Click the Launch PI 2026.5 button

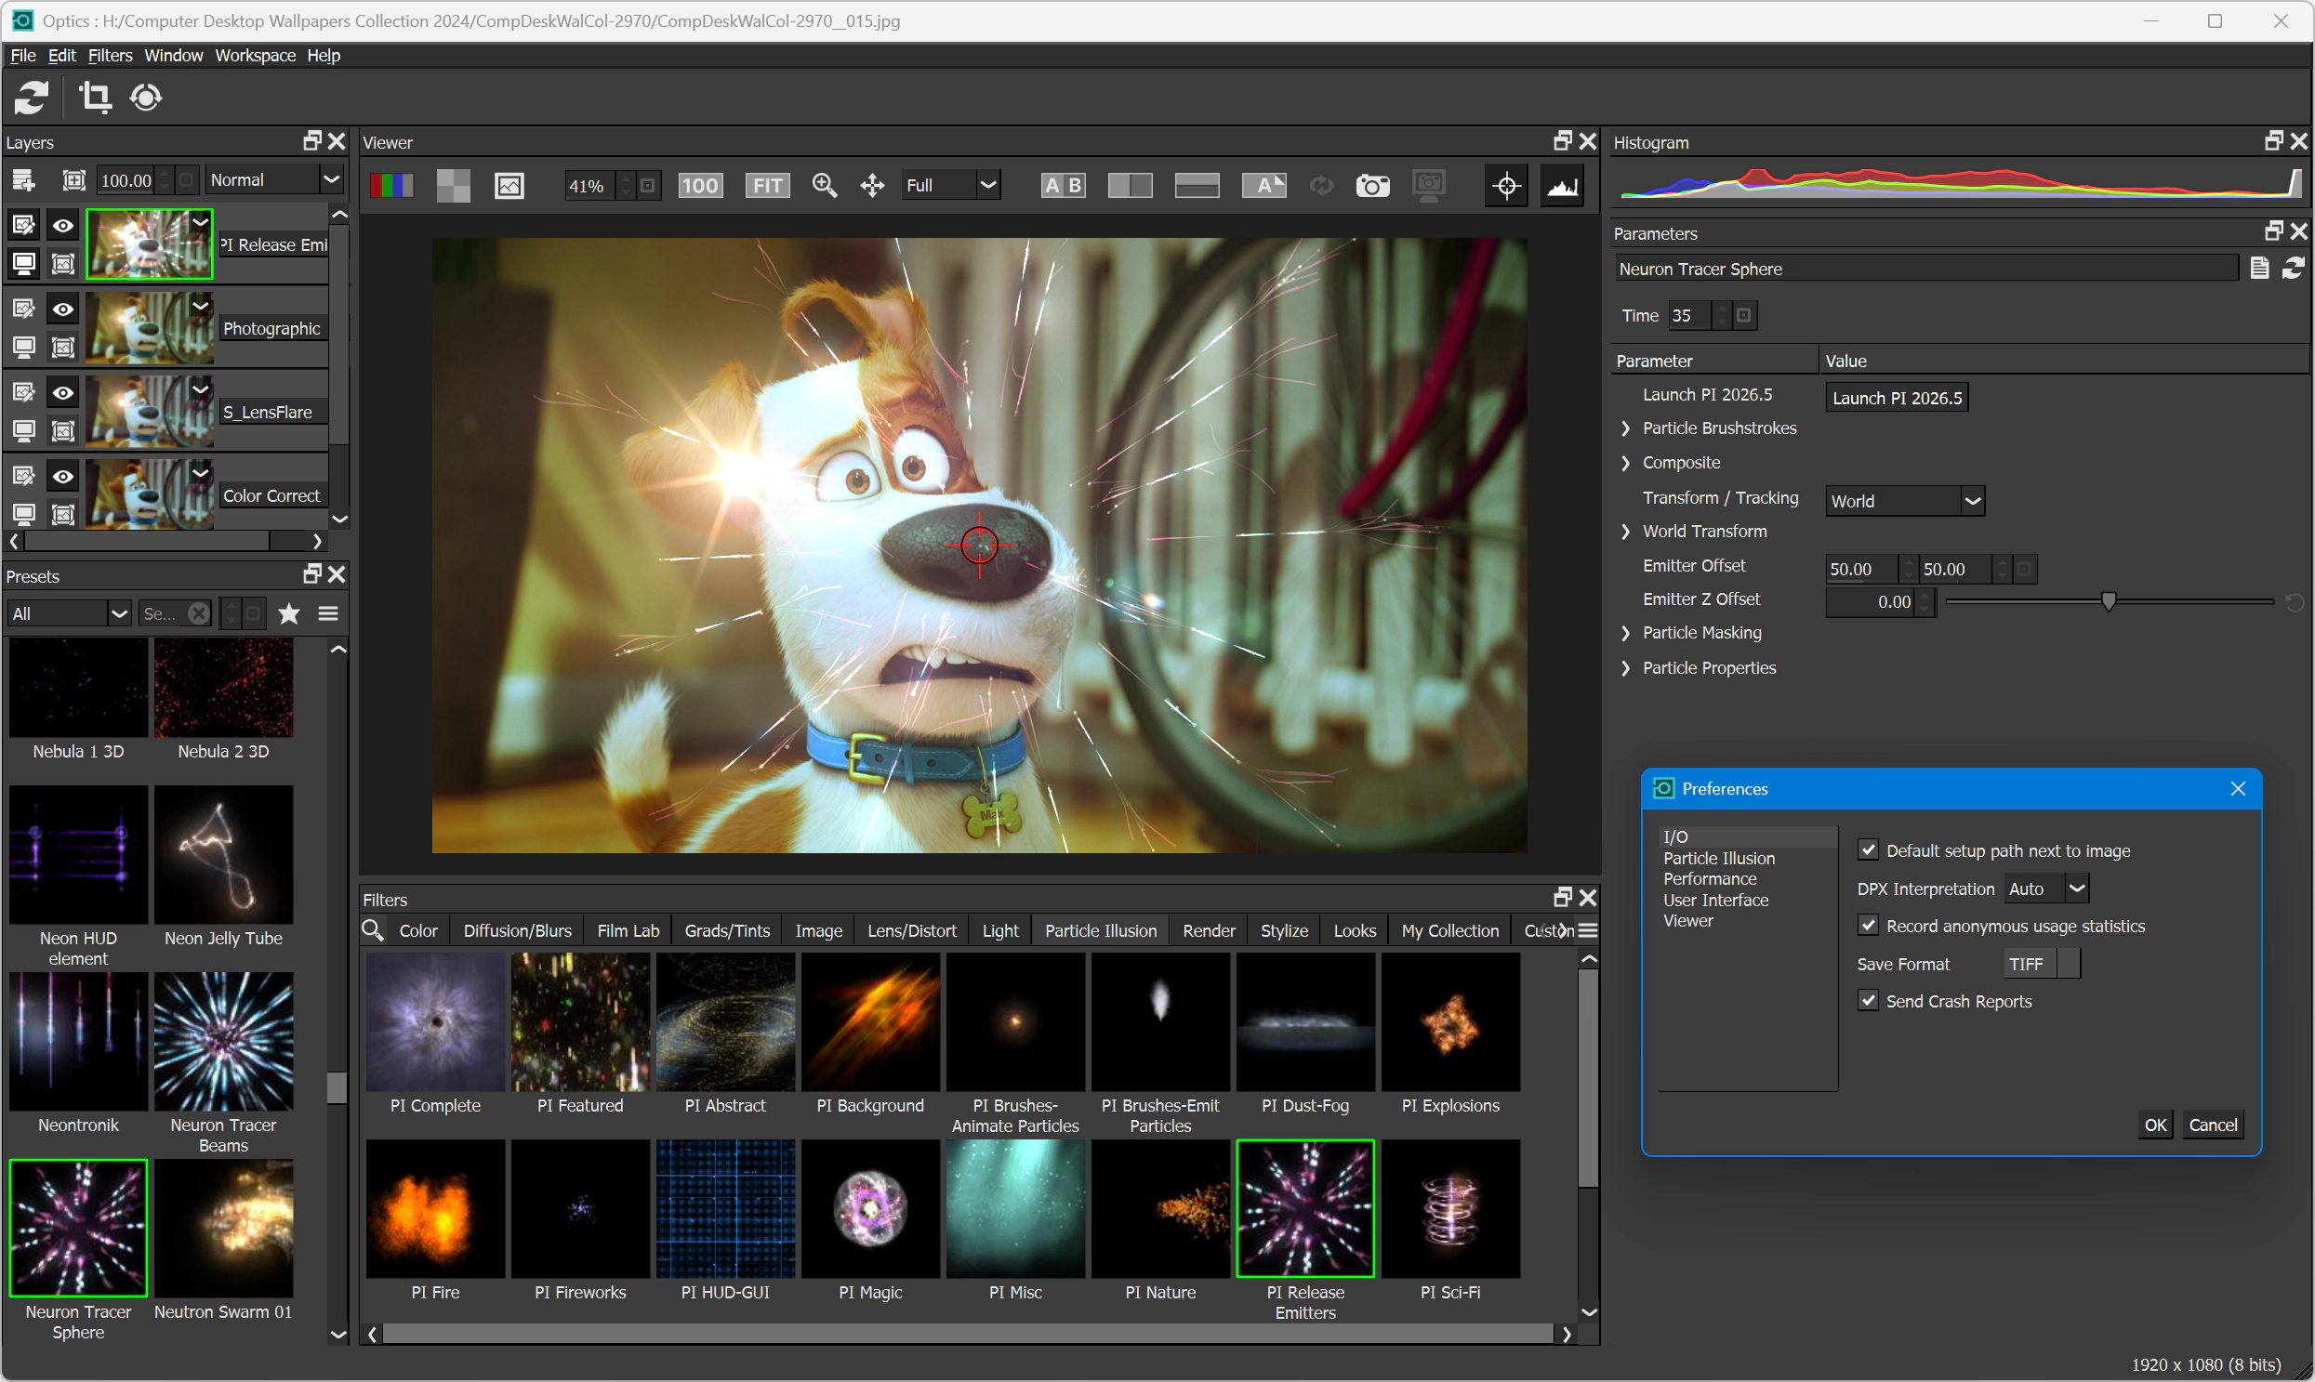point(1897,398)
